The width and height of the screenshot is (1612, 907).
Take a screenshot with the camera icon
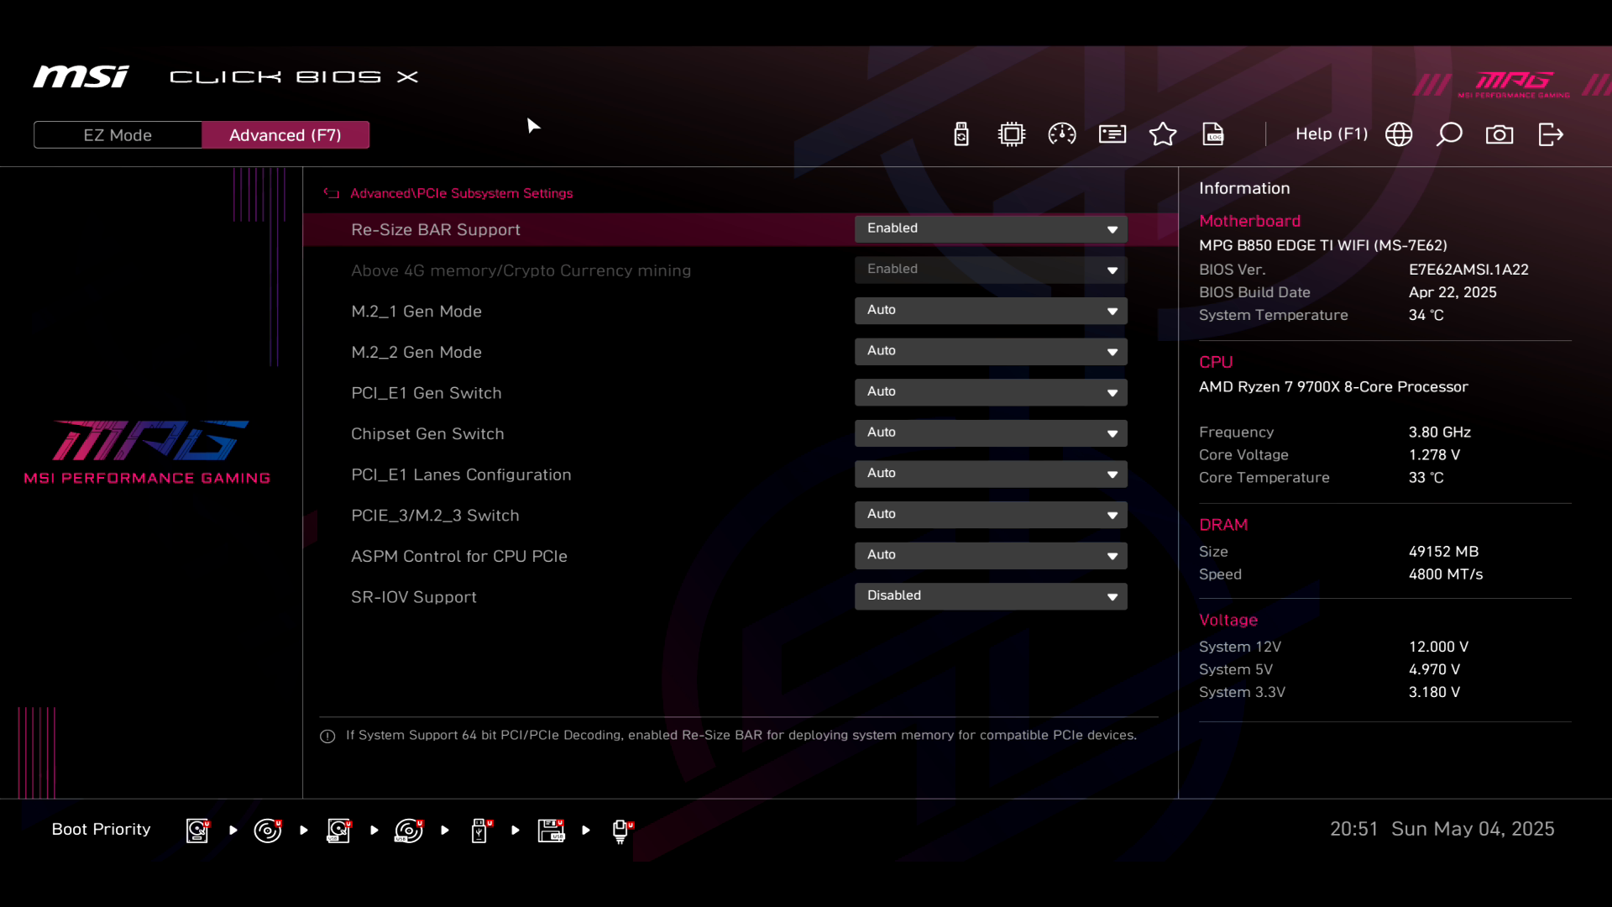coord(1499,134)
